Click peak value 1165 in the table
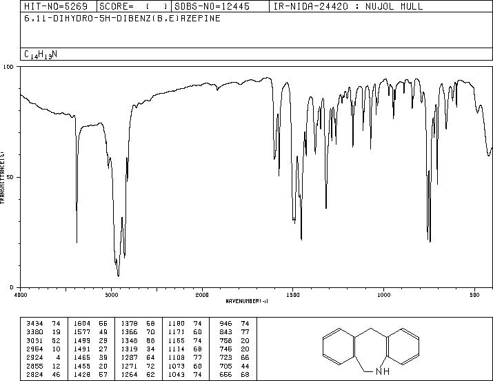The height and width of the screenshot is (381, 493). pos(177,340)
